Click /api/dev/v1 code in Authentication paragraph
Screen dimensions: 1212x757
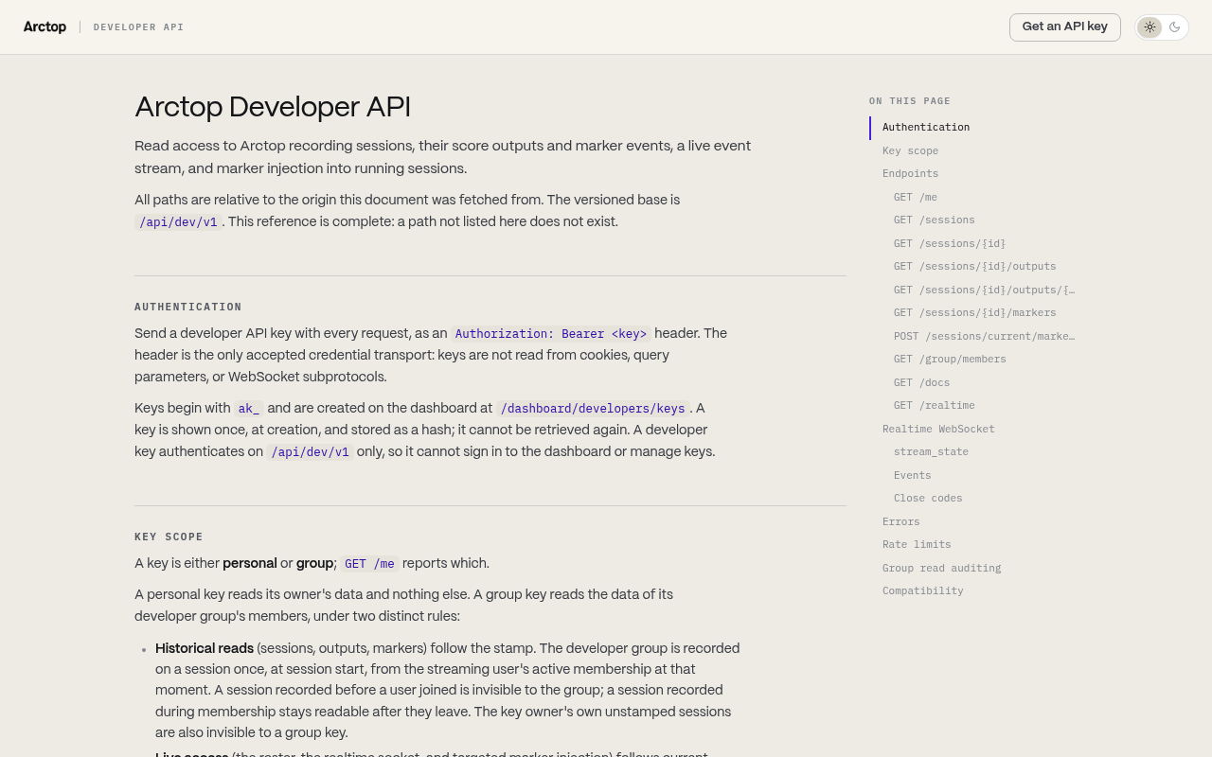(x=311, y=452)
